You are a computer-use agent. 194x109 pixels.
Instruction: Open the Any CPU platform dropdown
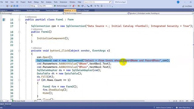(x=46, y=6)
